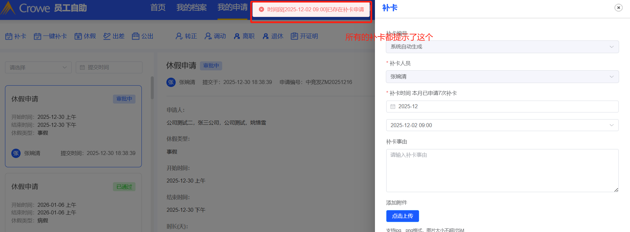Screen dimensions: 630x232
Task: Open the 开证明 certificate tool
Action: coord(304,36)
